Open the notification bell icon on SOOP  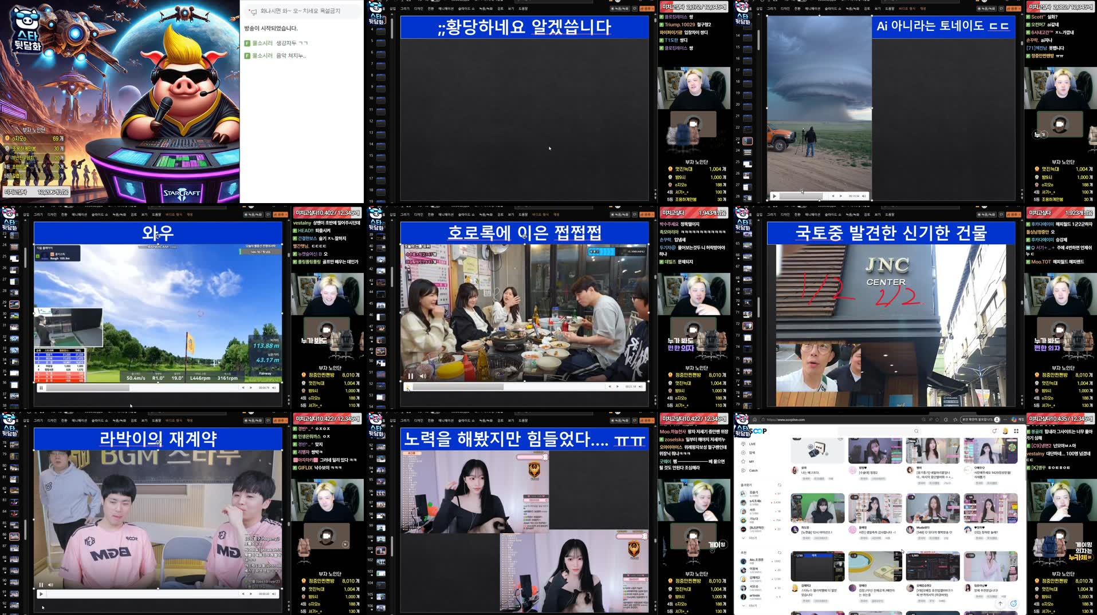(995, 431)
